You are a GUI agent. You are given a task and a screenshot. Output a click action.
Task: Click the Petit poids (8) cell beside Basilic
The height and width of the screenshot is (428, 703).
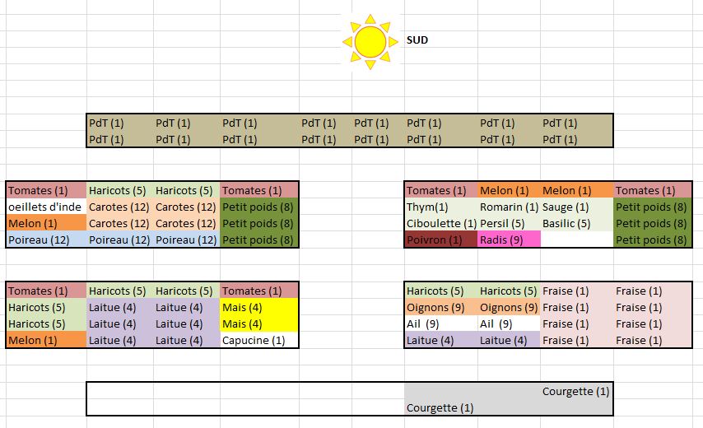pos(652,223)
